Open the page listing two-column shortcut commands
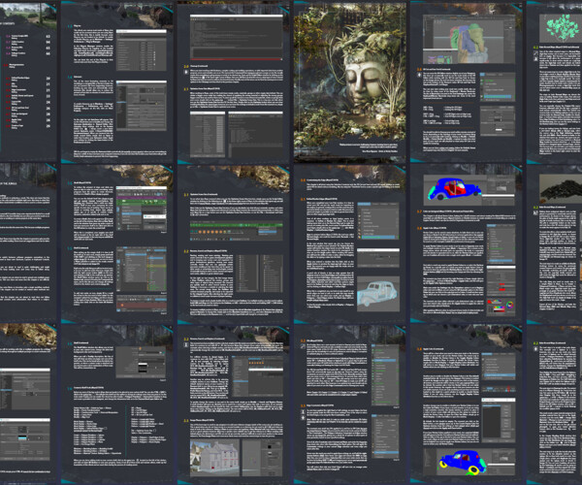 click(117, 404)
